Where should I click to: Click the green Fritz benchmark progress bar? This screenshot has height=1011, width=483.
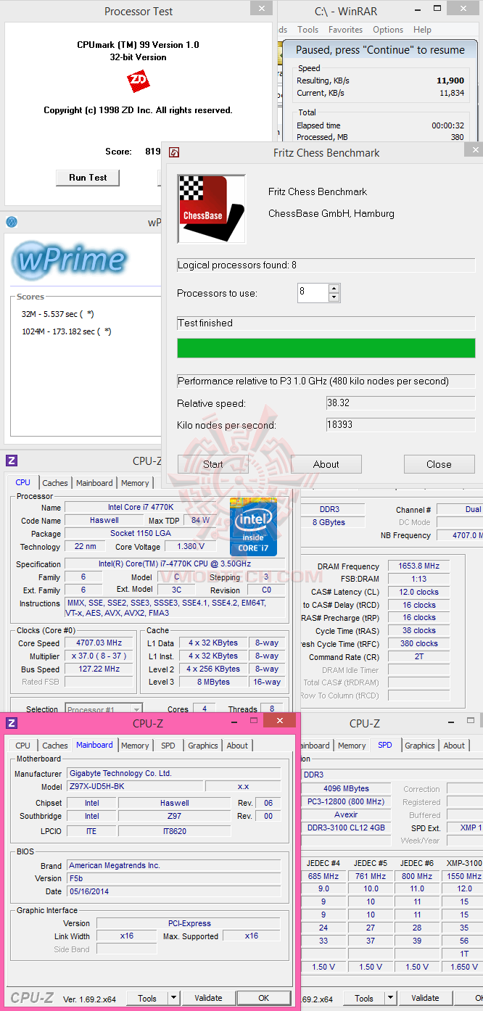click(x=326, y=348)
